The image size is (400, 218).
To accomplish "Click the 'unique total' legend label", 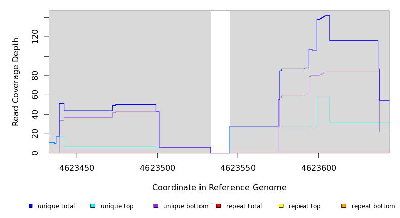I will click(56, 206).
